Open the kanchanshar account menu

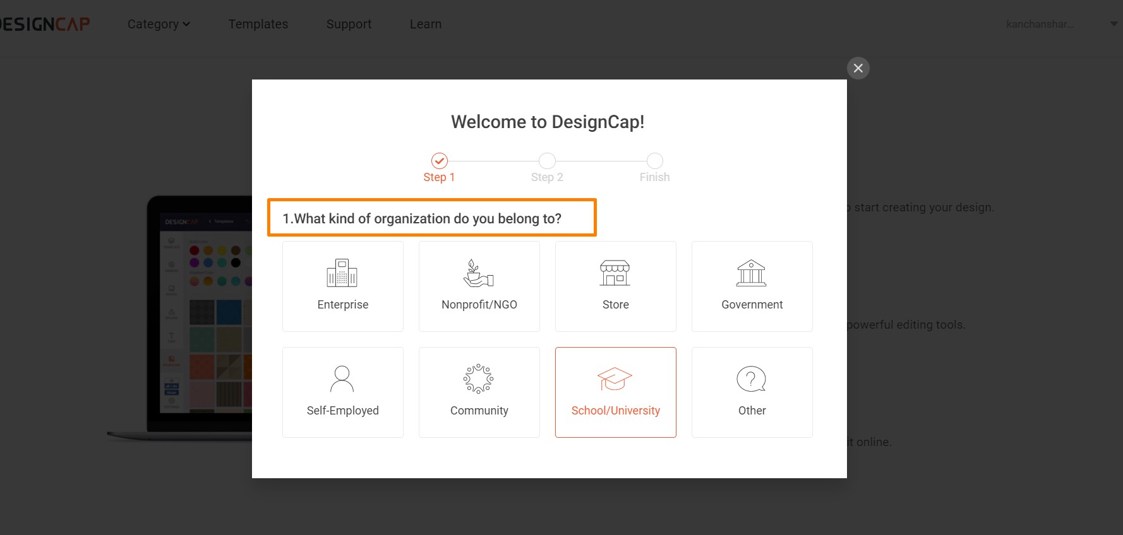(x=1039, y=24)
